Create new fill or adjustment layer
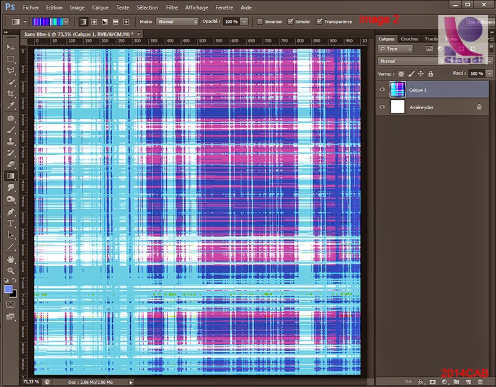 [x=445, y=382]
